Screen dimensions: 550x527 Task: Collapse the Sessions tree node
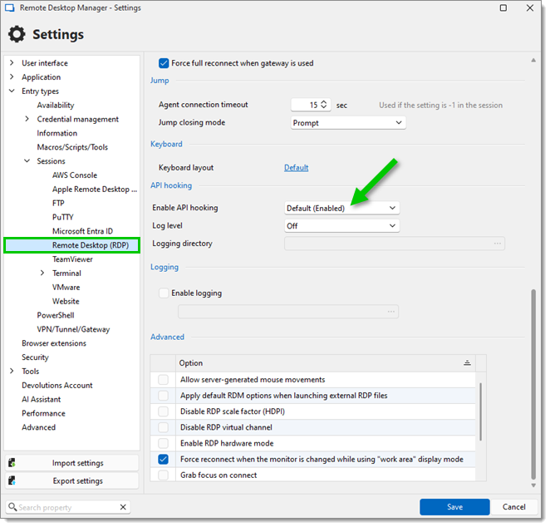(27, 162)
